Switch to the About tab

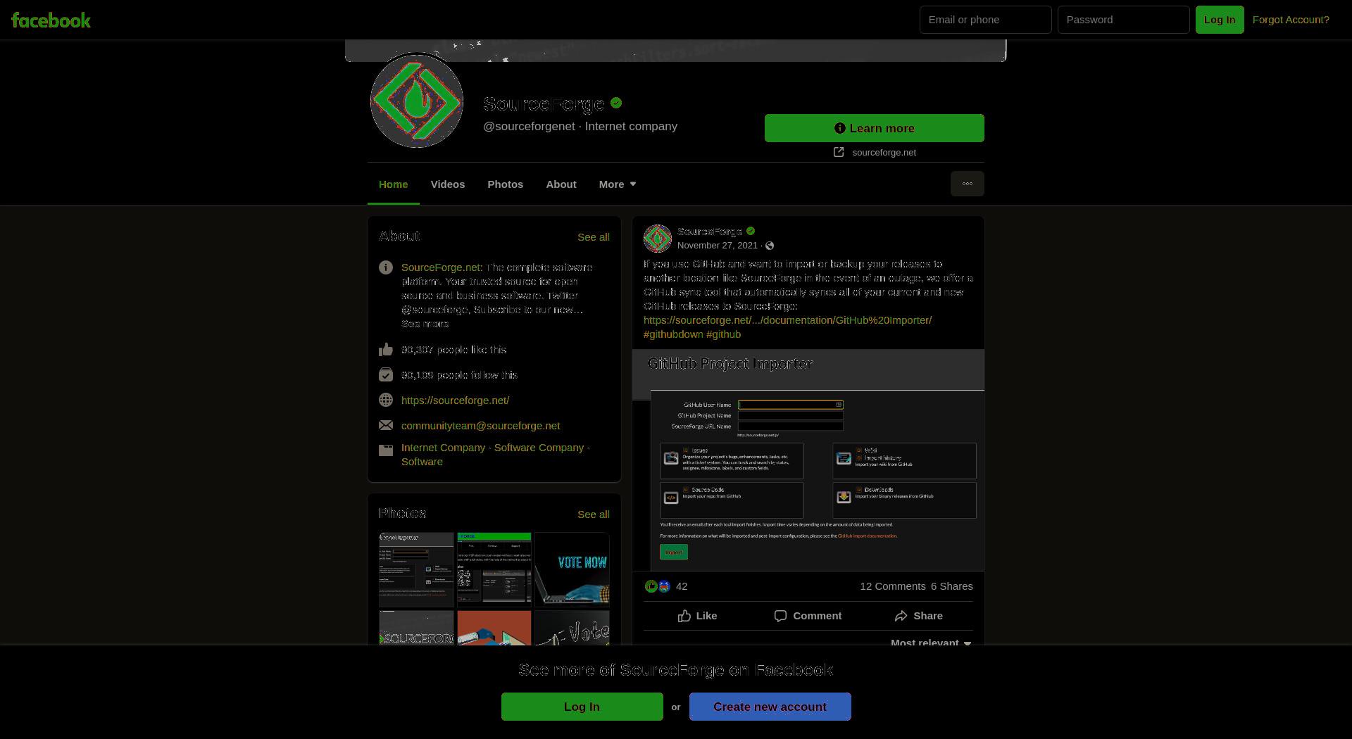coord(561,184)
